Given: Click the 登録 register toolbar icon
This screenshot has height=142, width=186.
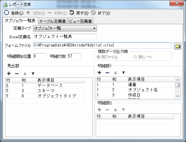Looking at the screenshot, I should click(x=7, y=13).
